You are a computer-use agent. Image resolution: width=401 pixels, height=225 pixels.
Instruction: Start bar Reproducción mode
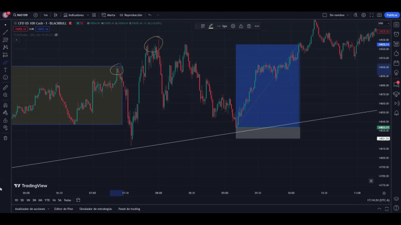tap(131, 15)
